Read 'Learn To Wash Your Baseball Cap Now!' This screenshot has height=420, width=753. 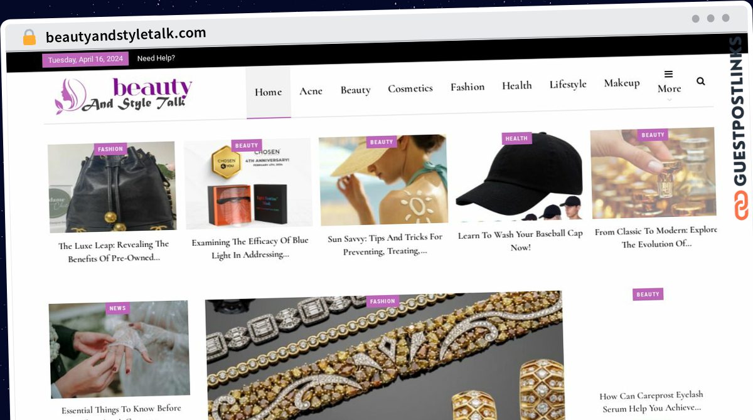(x=520, y=241)
